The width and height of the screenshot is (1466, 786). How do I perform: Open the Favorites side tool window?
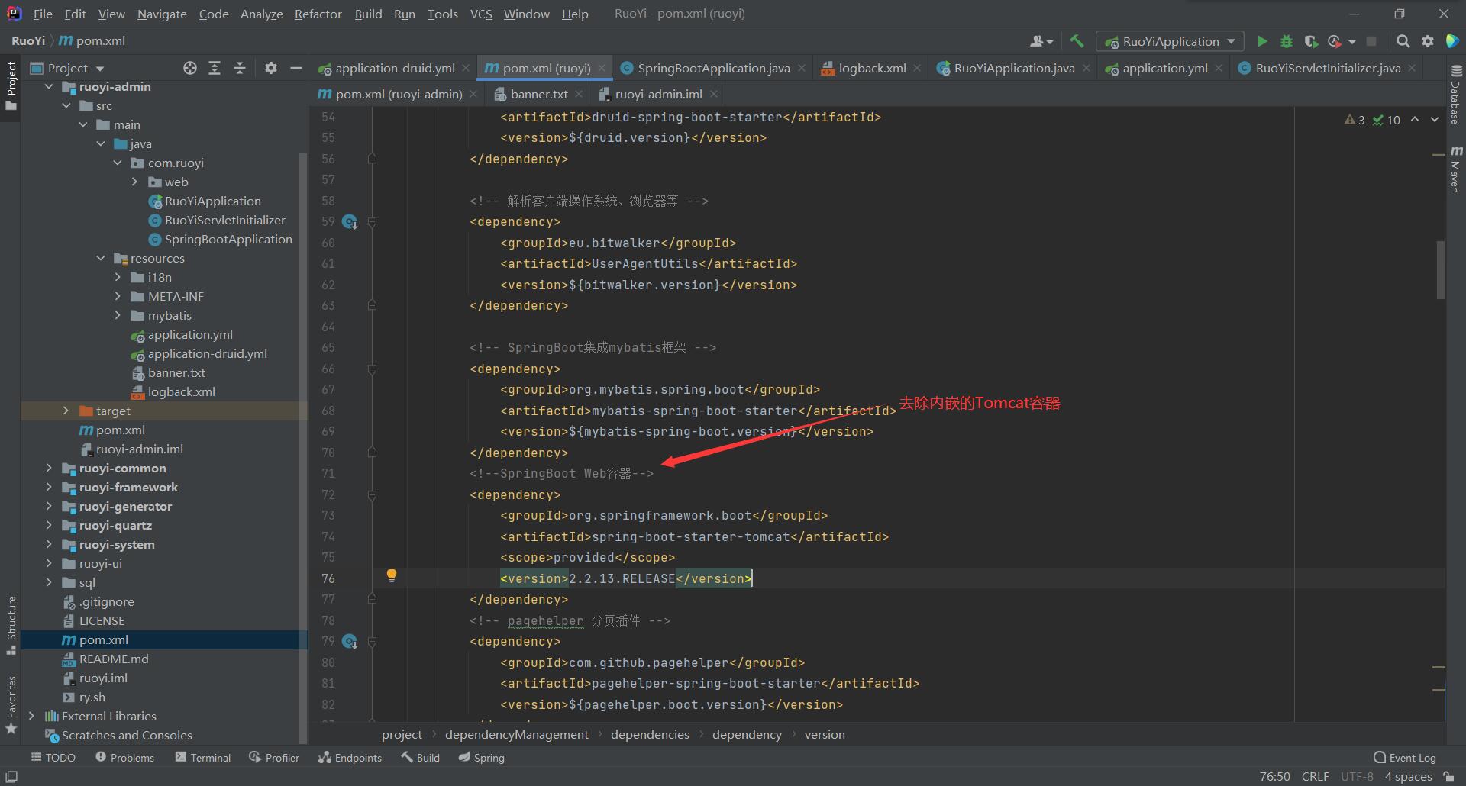click(x=11, y=704)
